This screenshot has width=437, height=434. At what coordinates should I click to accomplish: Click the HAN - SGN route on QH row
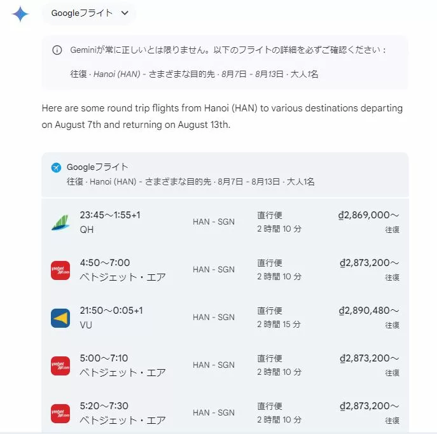pos(214,222)
